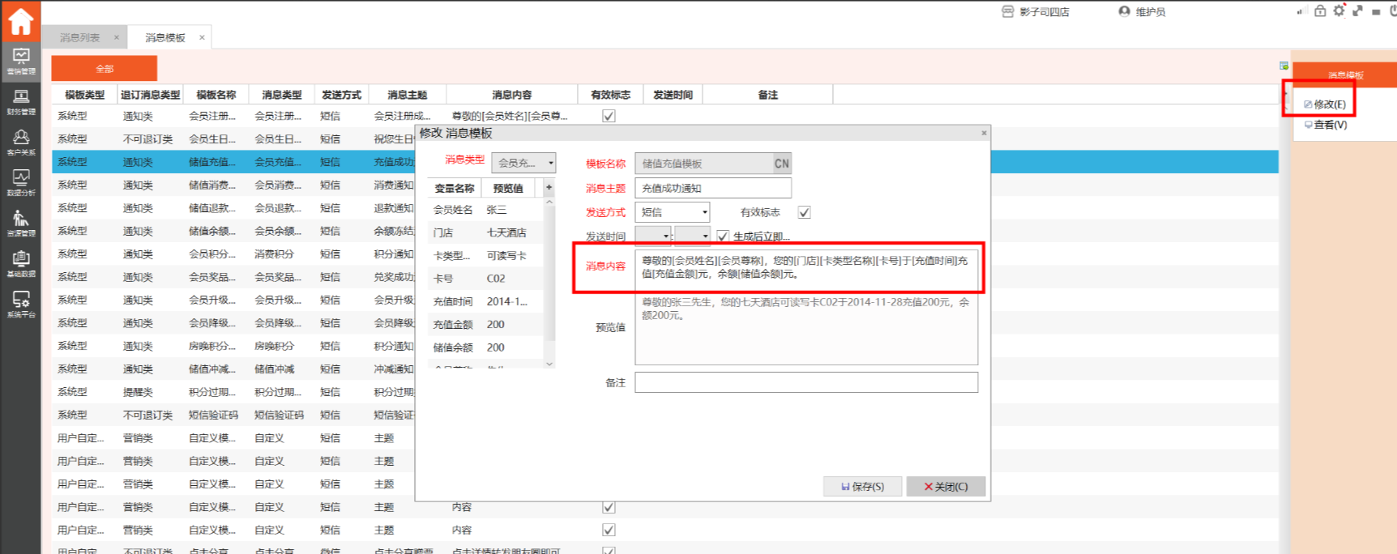Click the 关闭(C) button
This screenshot has width=1397, height=554.
pos(946,486)
